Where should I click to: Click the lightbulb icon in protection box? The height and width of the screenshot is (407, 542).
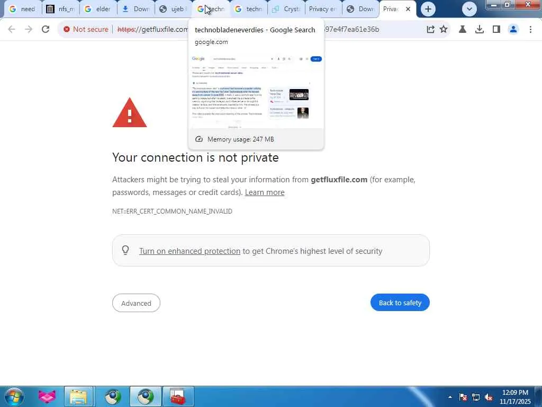[x=125, y=250]
